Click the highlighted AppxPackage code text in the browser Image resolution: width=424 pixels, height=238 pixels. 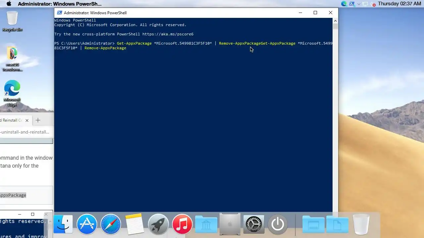[x=13, y=195]
